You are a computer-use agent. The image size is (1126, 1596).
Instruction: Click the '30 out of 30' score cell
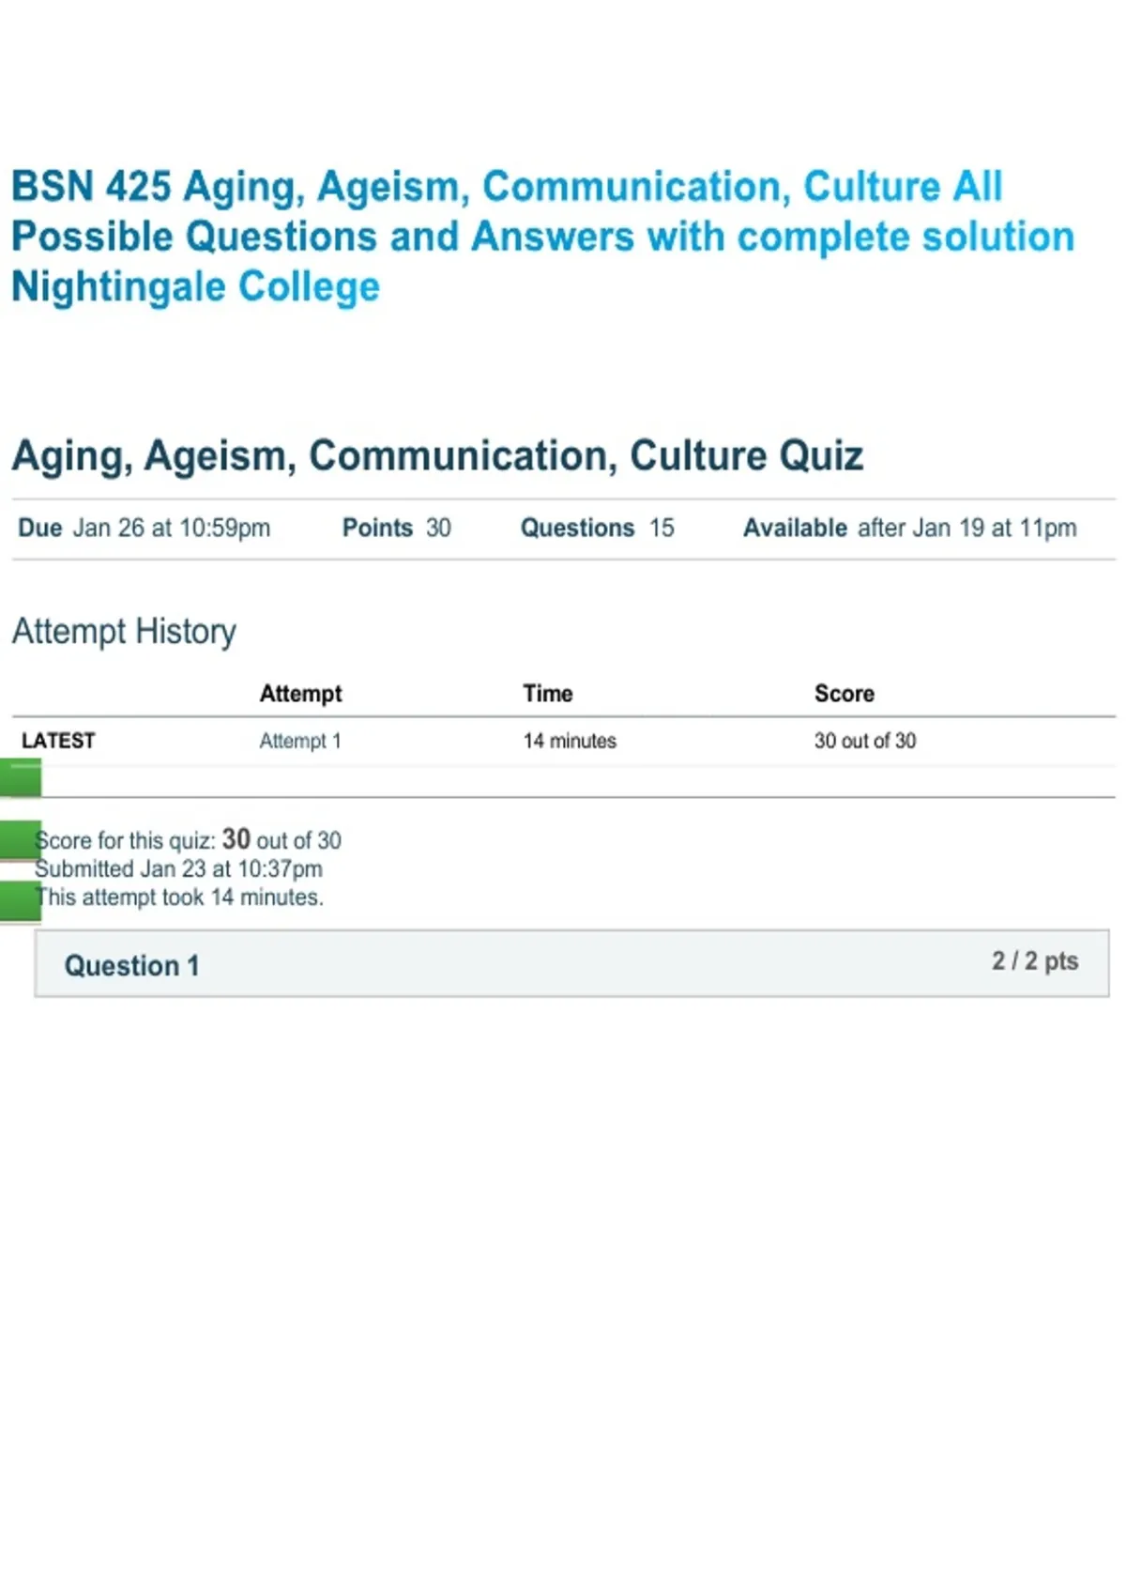(x=865, y=741)
